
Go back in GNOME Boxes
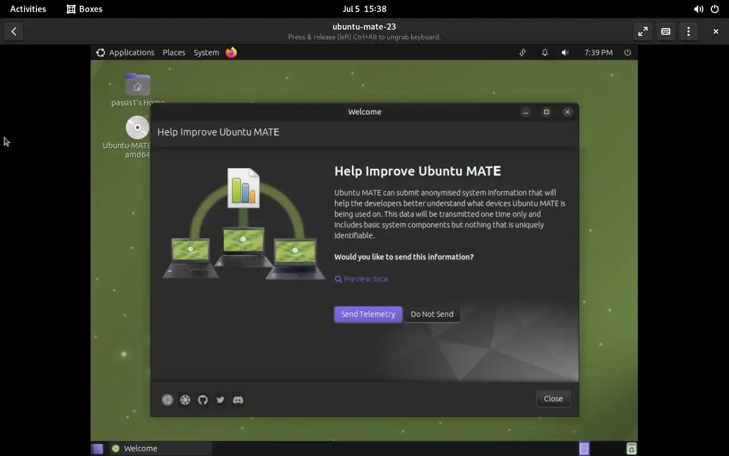pyautogui.click(x=14, y=31)
